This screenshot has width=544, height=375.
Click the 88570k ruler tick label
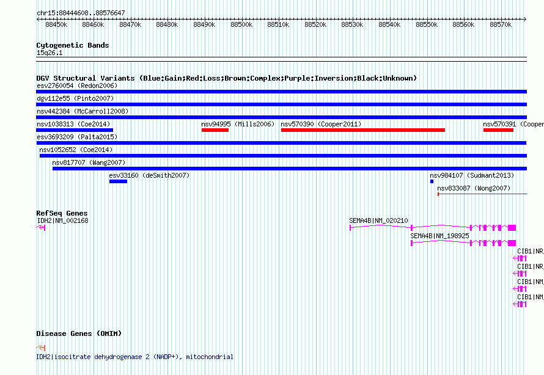[501, 24]
